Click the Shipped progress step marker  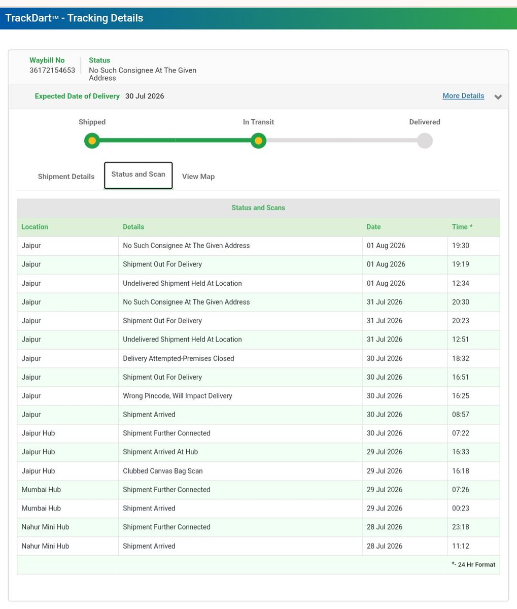point(92,141)
